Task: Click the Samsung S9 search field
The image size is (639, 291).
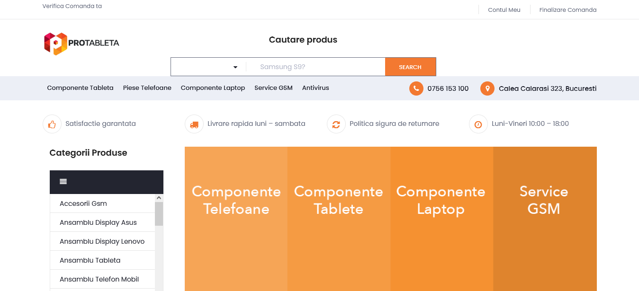Action: (x=316, y=67)
